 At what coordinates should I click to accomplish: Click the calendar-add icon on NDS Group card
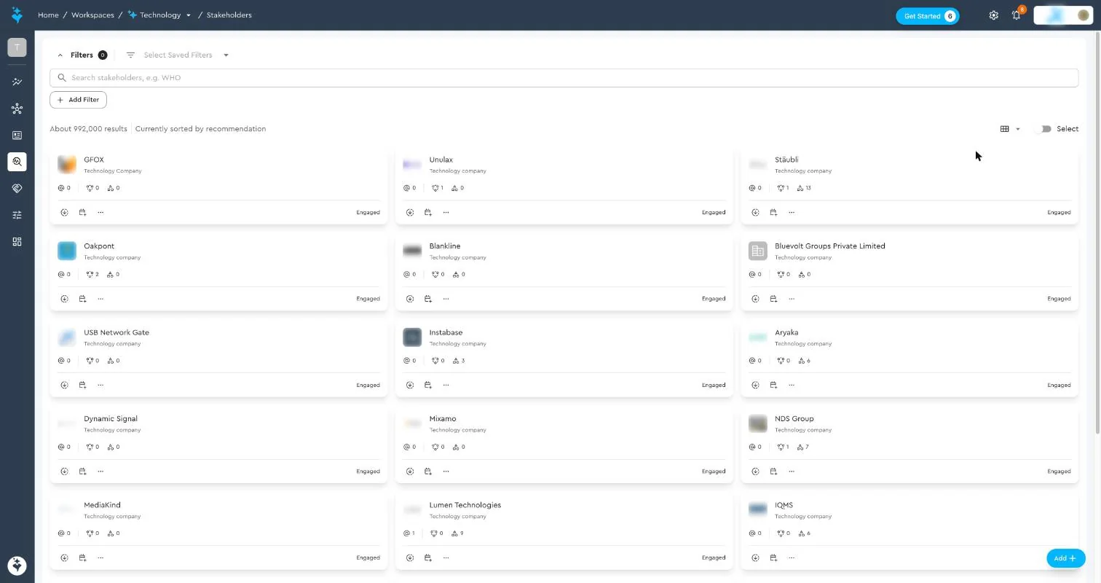773,472
